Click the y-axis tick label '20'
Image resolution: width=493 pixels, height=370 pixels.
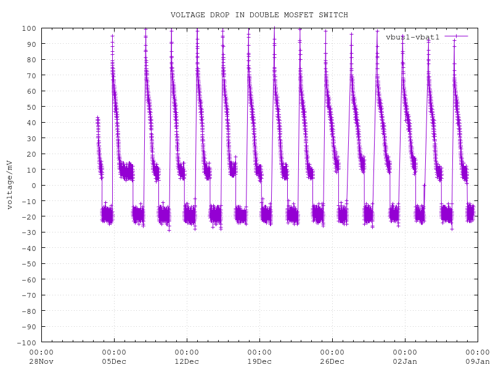(31, 154)
